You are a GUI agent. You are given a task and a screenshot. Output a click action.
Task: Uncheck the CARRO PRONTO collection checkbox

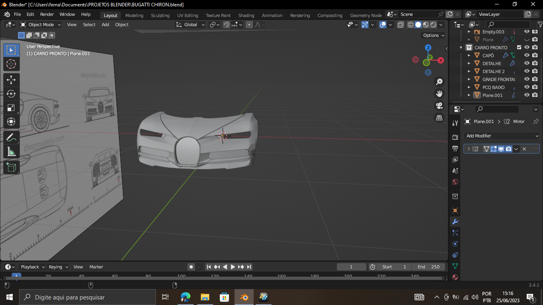click(x=519, y=48)
